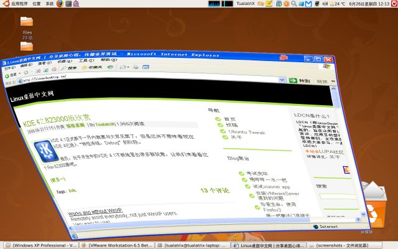Click the (更多) read more link
Viewport: 398px width, 249px height.
[x=58, y=180]
